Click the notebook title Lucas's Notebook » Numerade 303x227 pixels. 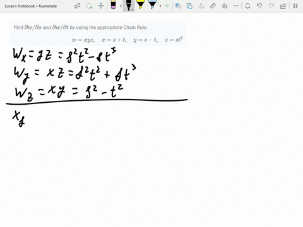coord(31,6)
